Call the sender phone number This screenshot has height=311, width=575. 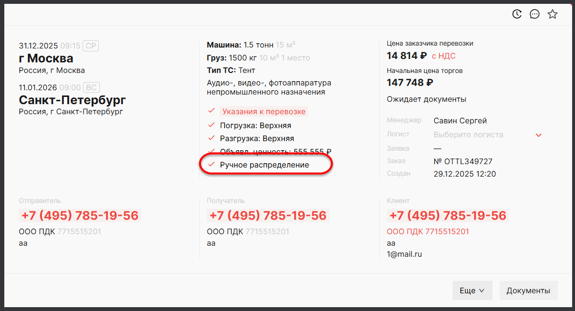click(79, 215)
